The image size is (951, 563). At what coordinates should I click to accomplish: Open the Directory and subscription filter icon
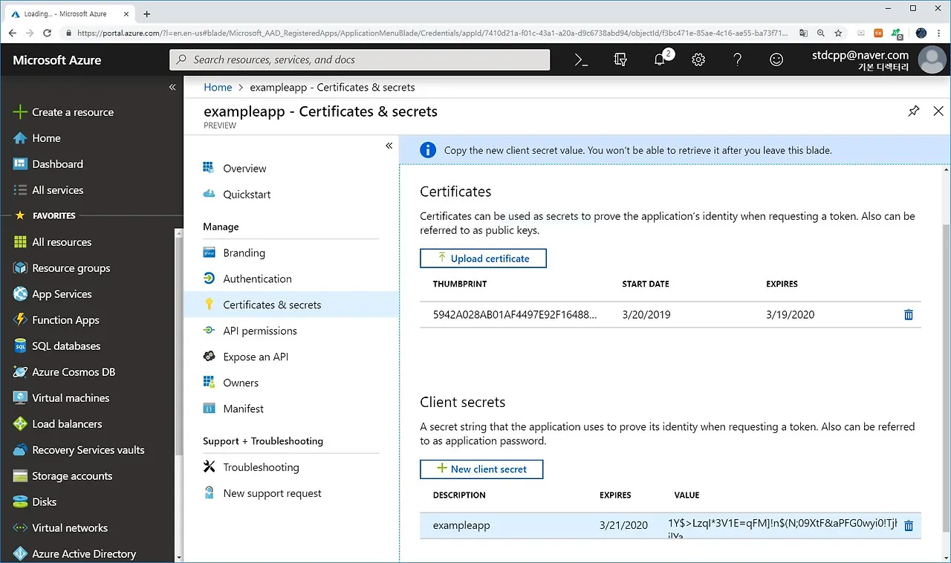(x=620, y=60)
